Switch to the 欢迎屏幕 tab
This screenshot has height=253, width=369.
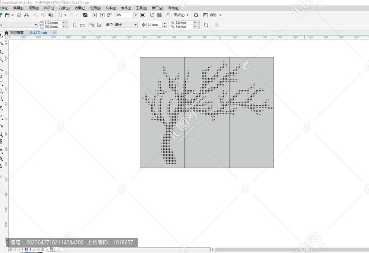(17, 33)
